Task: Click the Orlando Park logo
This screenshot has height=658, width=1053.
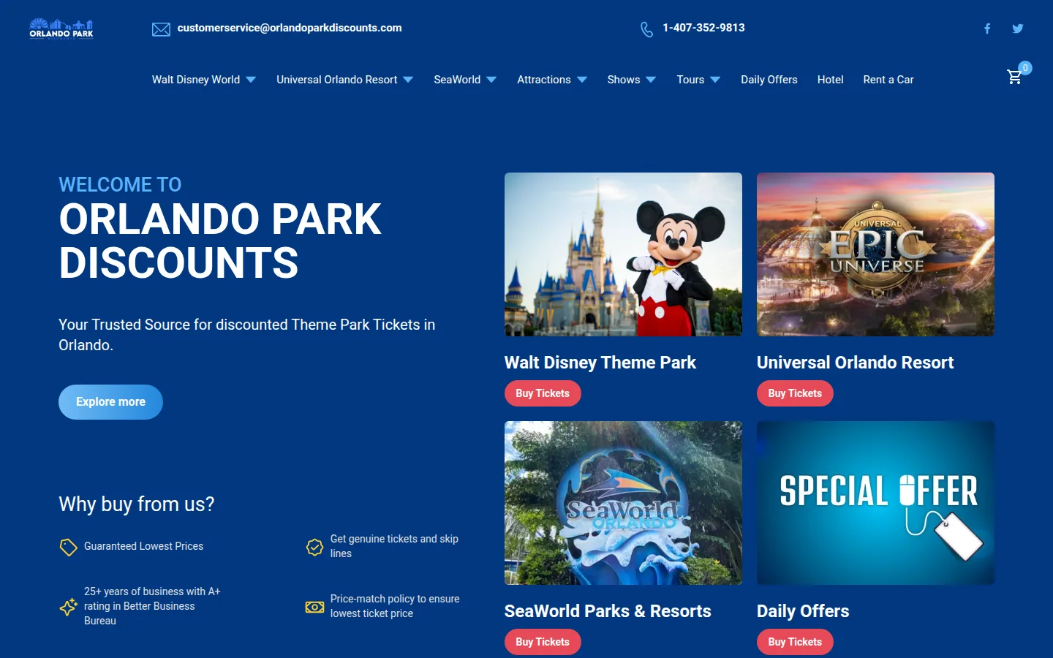Action: (x=61, y=29)
